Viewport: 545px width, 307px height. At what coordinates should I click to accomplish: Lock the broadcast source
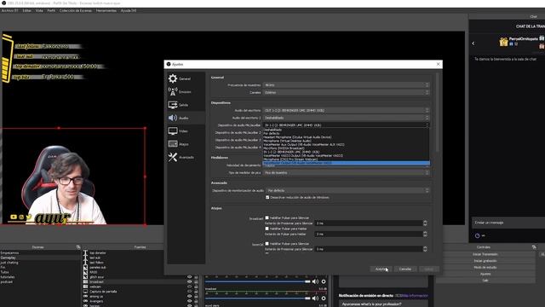196,281
